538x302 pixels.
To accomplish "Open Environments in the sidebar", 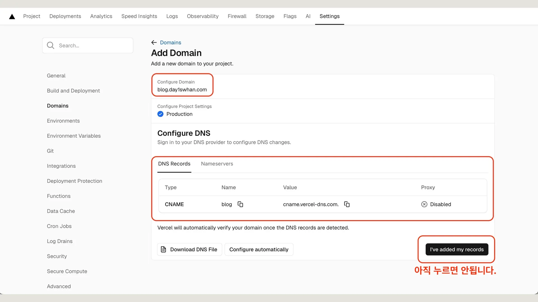I will point(63,121).
